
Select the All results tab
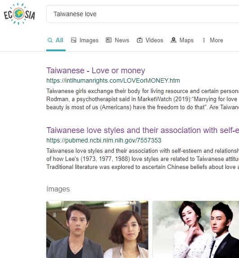[x=55, y=40]
